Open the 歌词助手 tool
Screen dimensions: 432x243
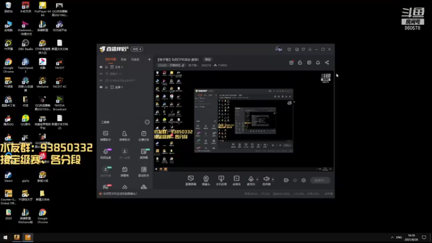pos(144,171)
